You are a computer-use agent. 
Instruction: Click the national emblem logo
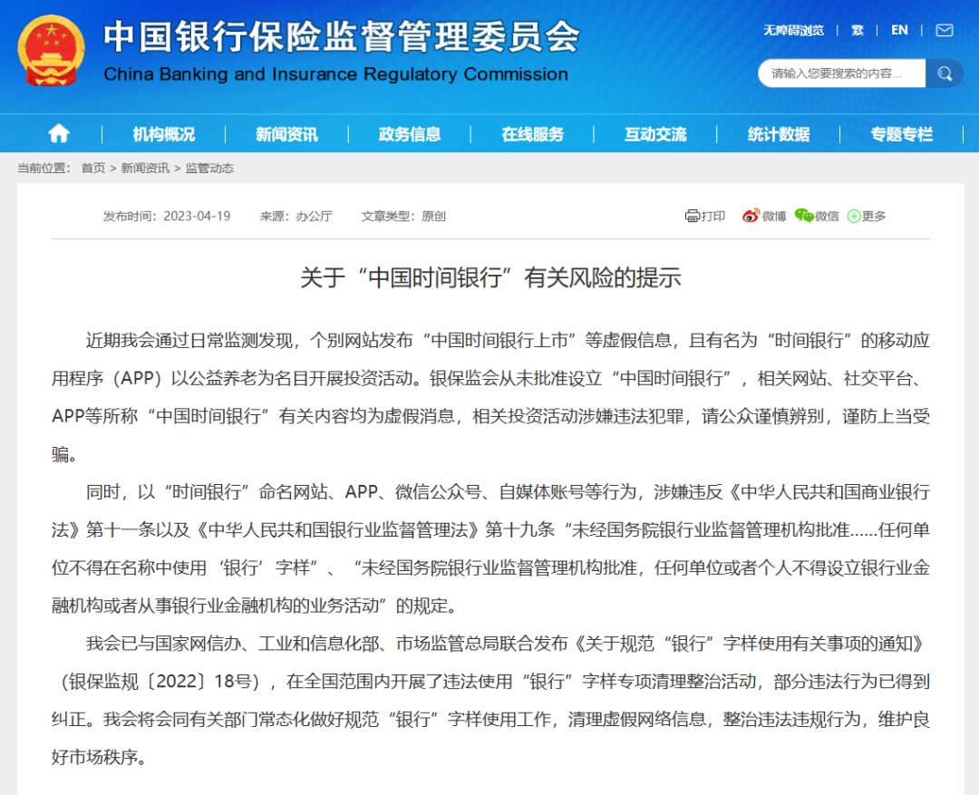[50, 52]
